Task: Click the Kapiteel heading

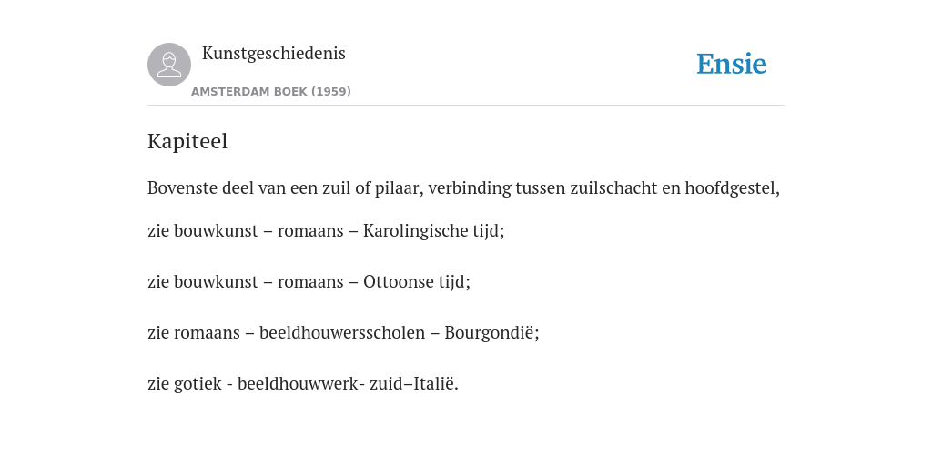Action: pyautogui.click(x=187, y=141)
